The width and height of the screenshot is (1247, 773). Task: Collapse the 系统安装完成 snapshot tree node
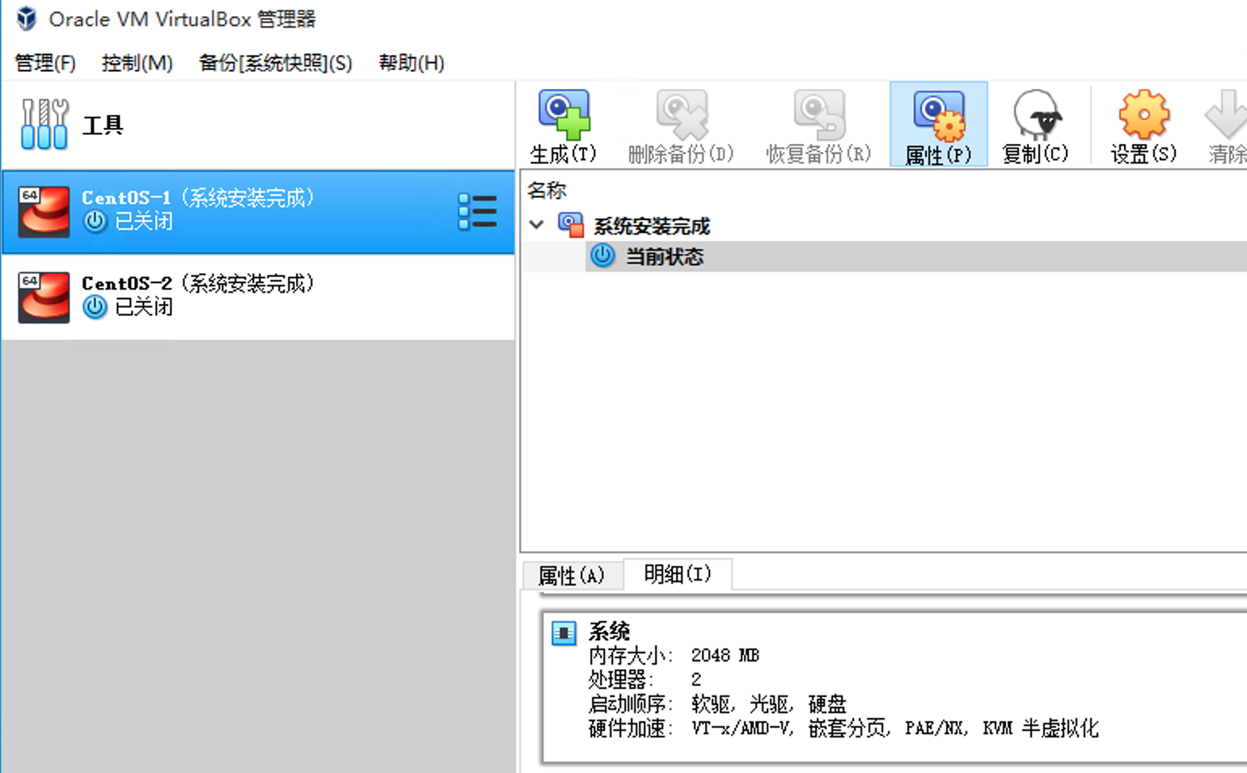(x=537, y=224)
